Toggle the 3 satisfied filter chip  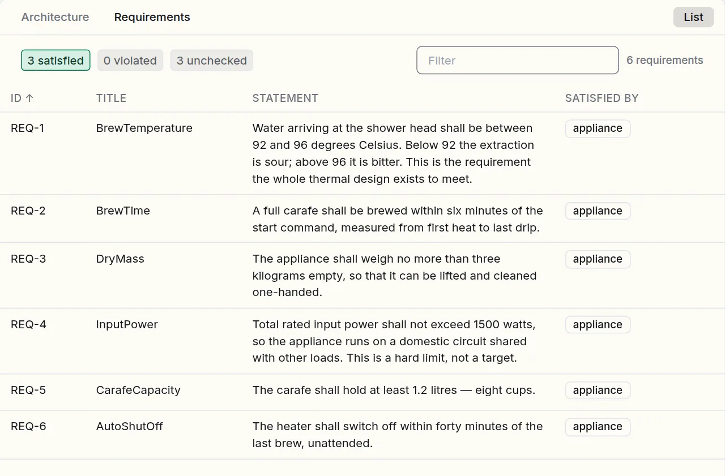56,61
